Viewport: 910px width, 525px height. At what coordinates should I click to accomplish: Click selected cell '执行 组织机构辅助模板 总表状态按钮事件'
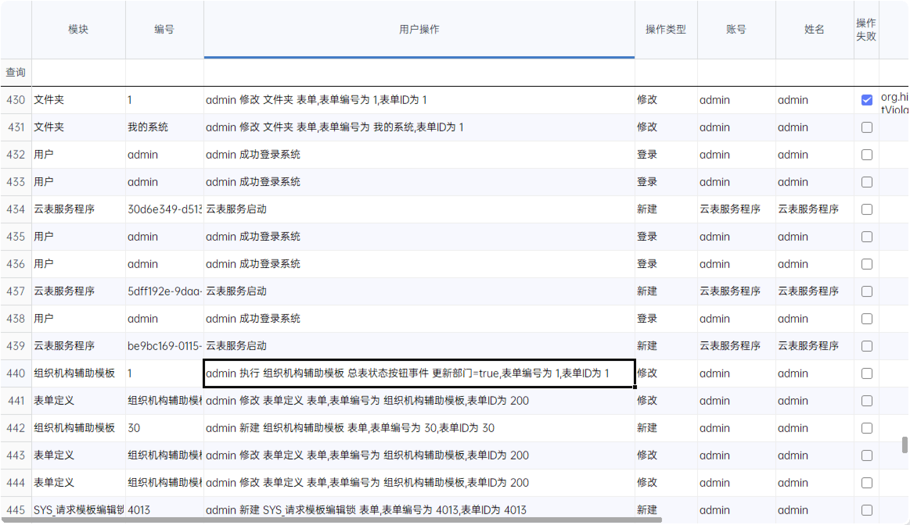coord(419,373)
